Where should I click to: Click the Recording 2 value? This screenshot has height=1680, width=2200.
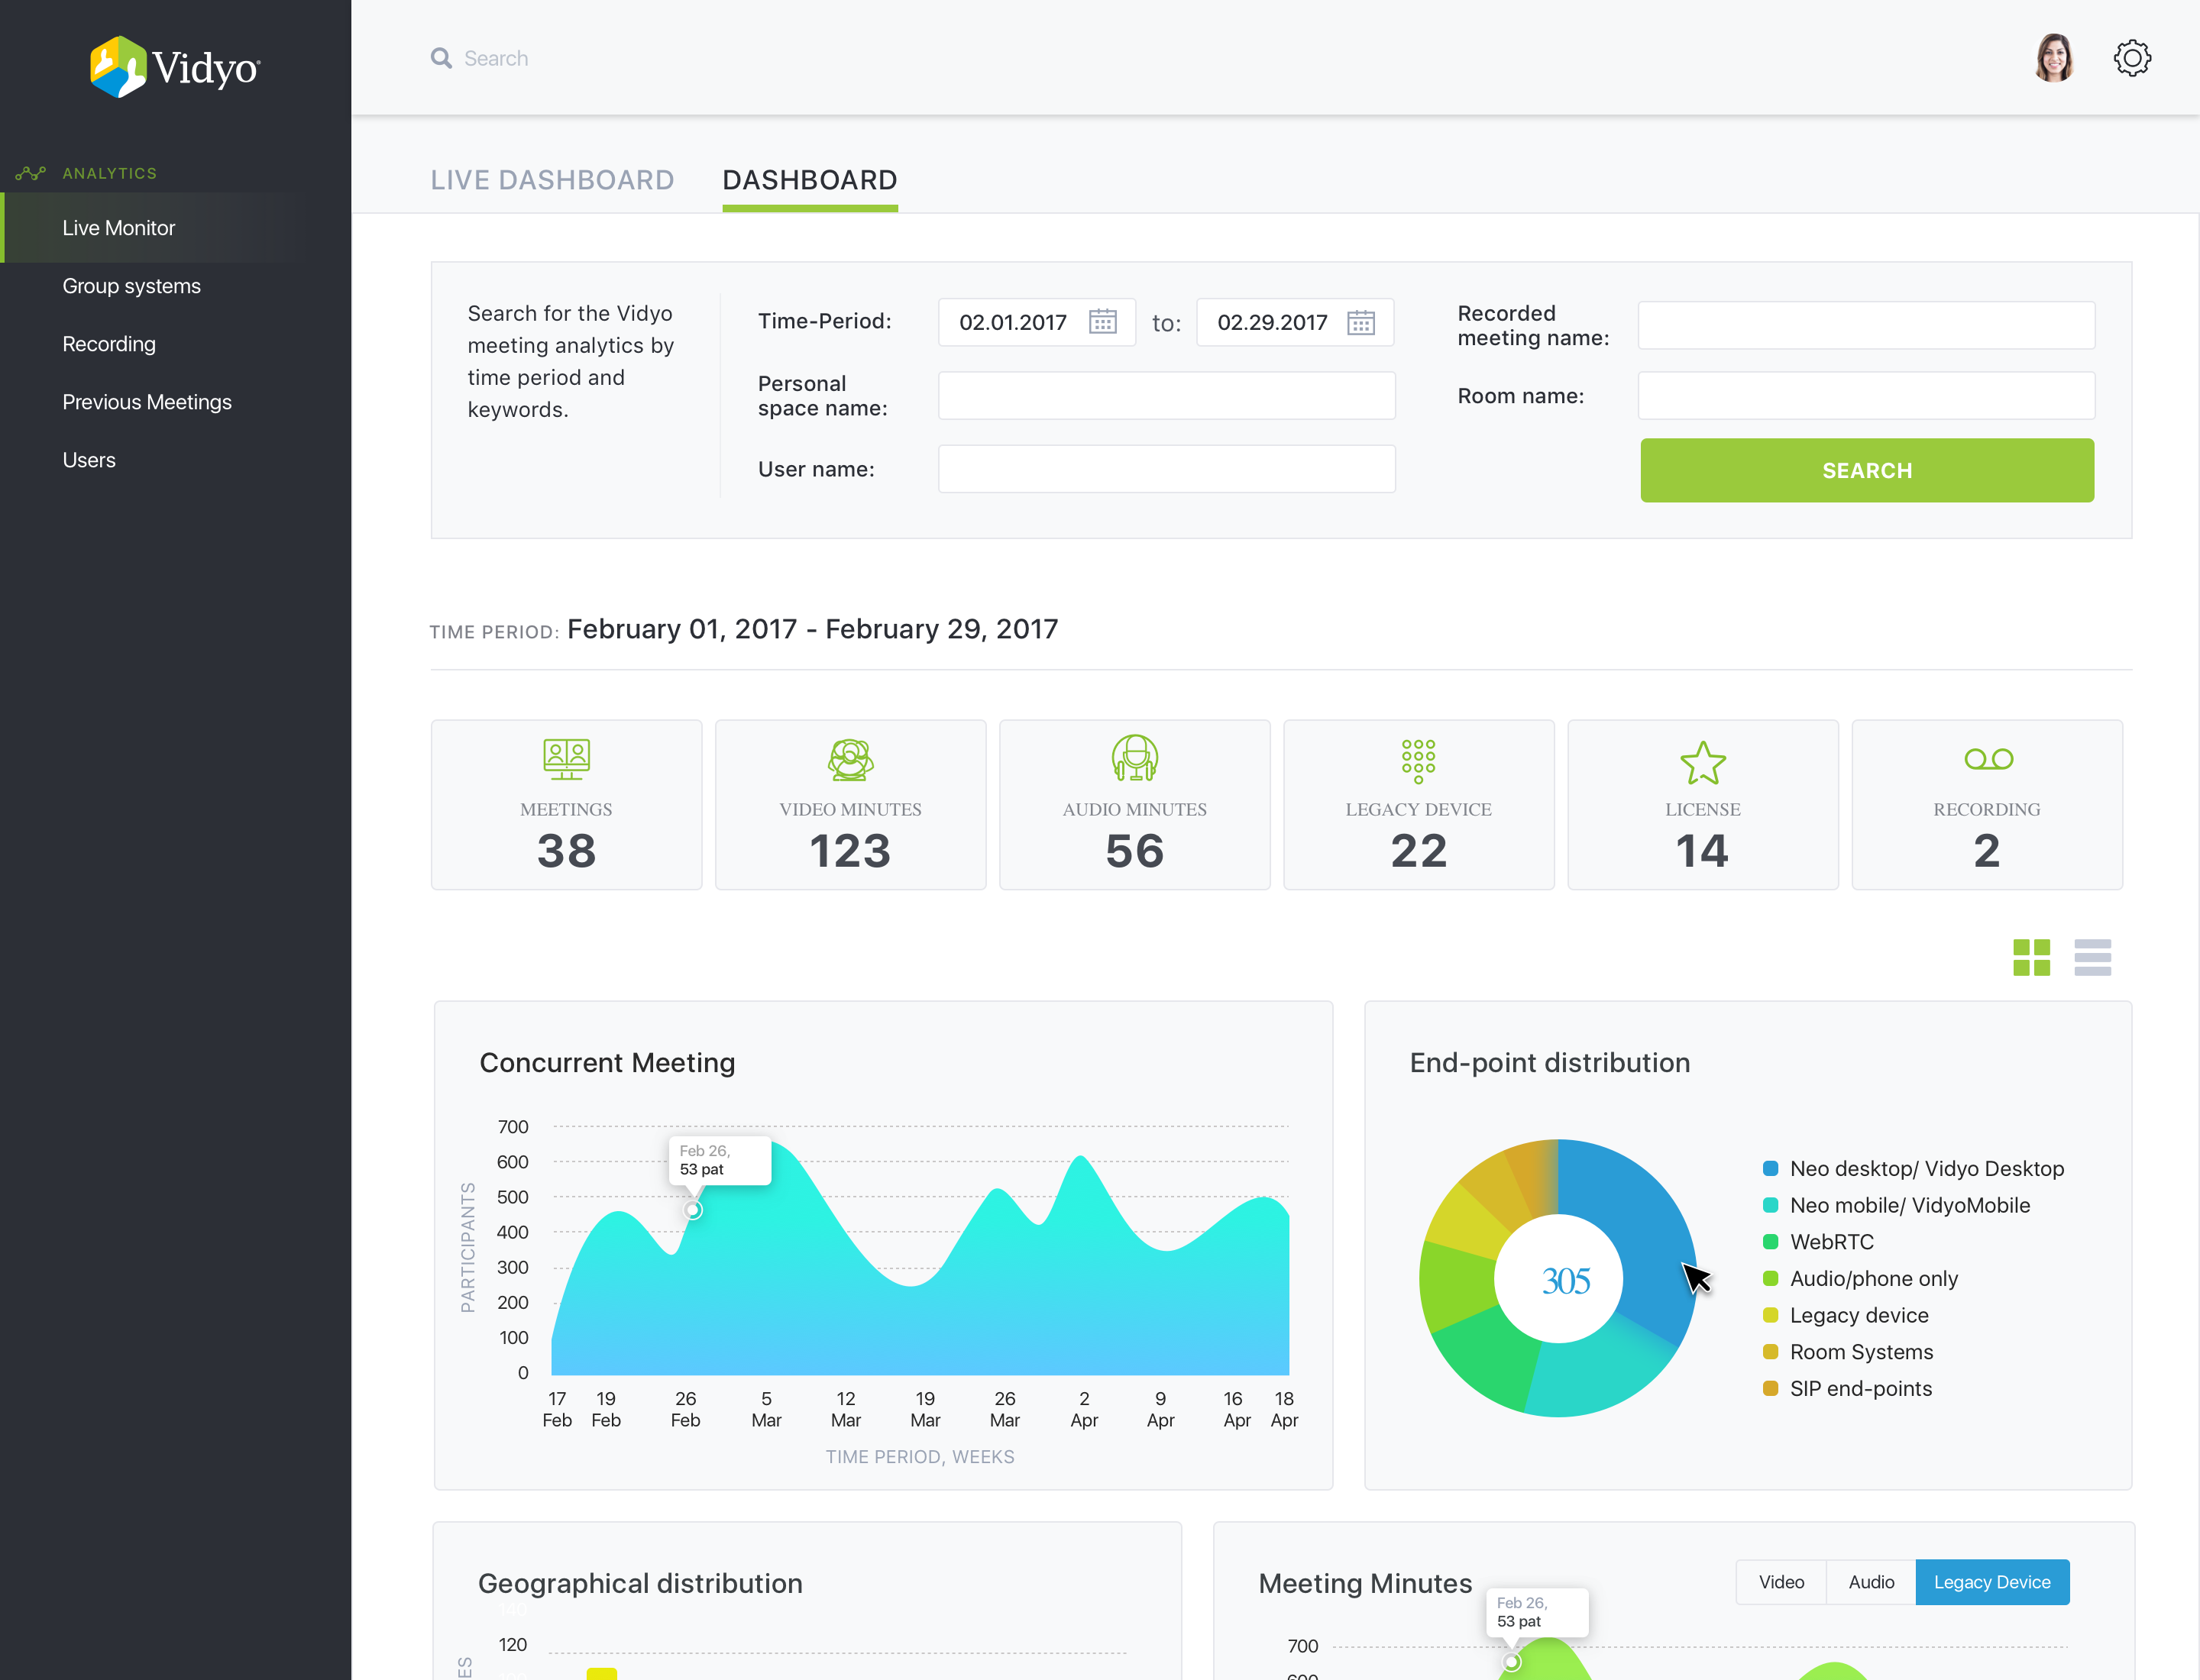coord(1987,851)
